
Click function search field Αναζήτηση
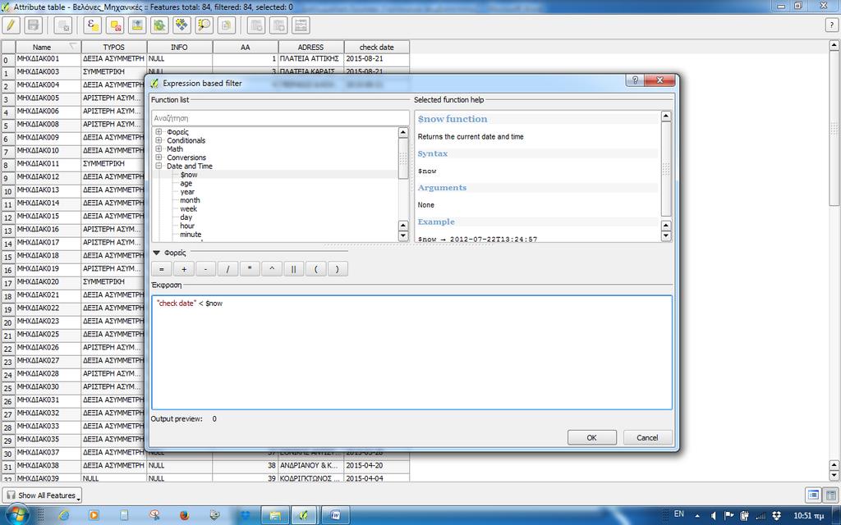coord(280,118)
